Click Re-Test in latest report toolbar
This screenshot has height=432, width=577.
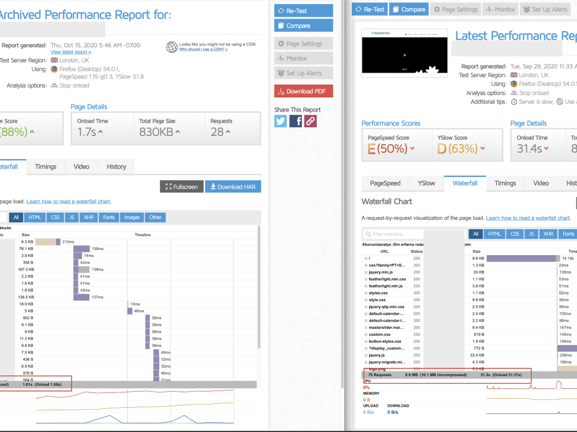pyautogui.click(x=369, y=10)
